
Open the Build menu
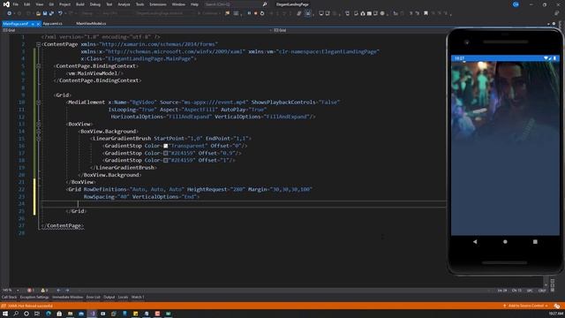[80, 4]
